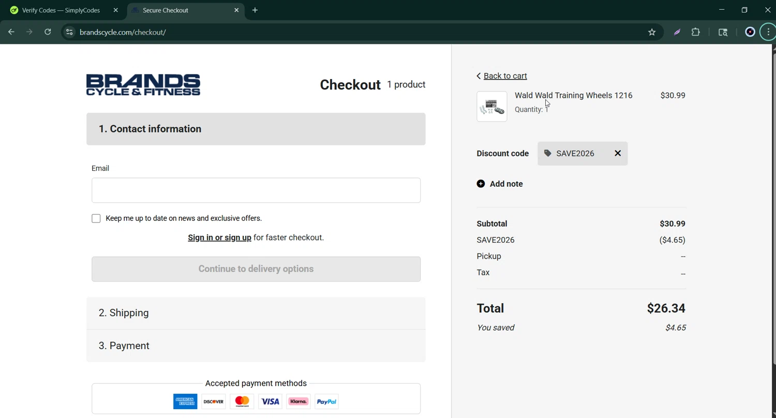Bookmark this page with the star icon
This screenshot has width=776, height=418.
pos(652,32)
